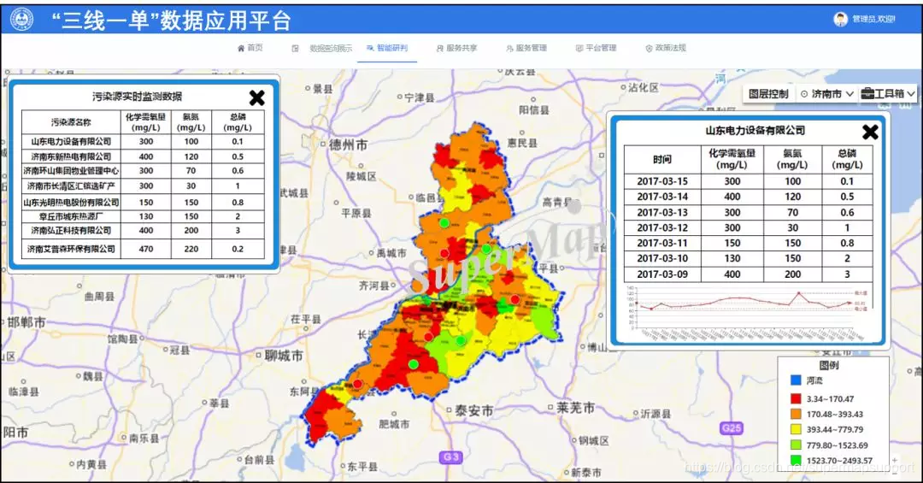Click the home icon beside 首页
The width and height of the screenshot is (923, 483).
[241, 48]
